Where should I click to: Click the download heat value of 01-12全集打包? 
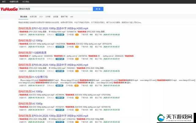coord(91,86)
